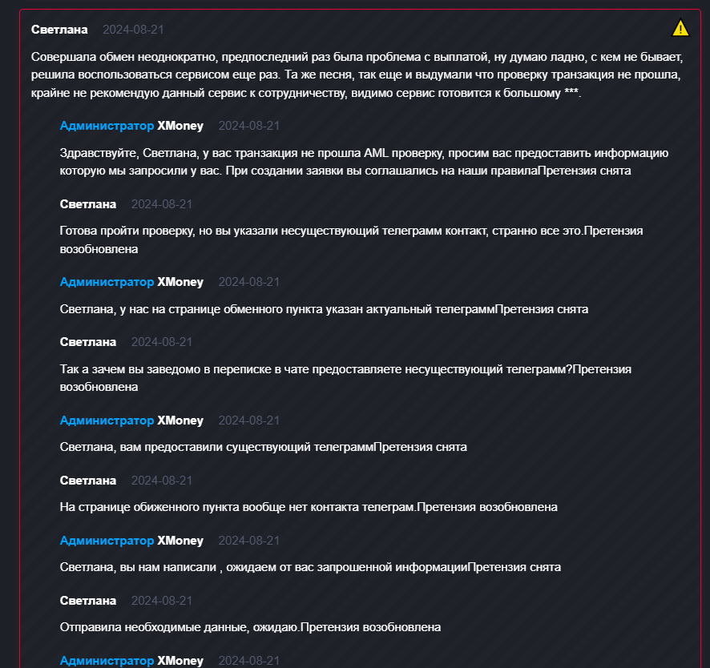Click Светлана's reply Отправила необходимые данные

pos(250,627)
